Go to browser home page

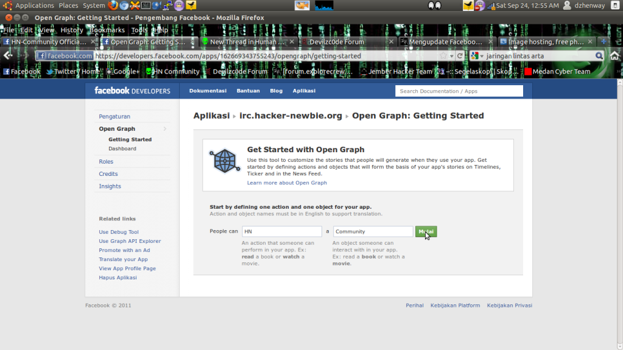[614, 55]
